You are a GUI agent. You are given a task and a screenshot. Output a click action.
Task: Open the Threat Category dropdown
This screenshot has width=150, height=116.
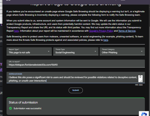click(x=122, y=51)
